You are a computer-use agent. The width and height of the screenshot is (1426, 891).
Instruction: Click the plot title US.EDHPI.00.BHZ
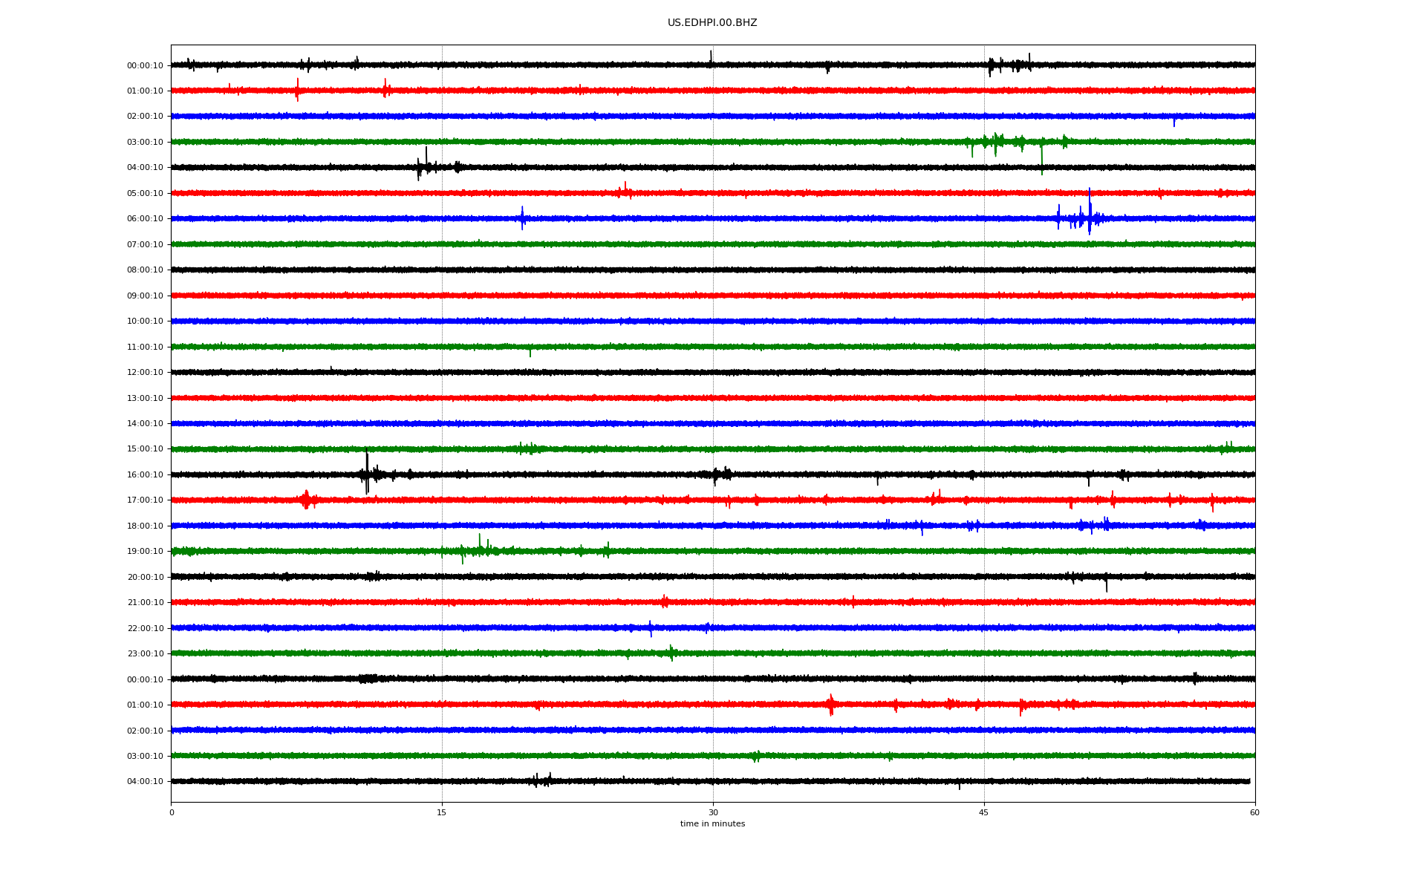pyautogui.click(x=712, y=23)
